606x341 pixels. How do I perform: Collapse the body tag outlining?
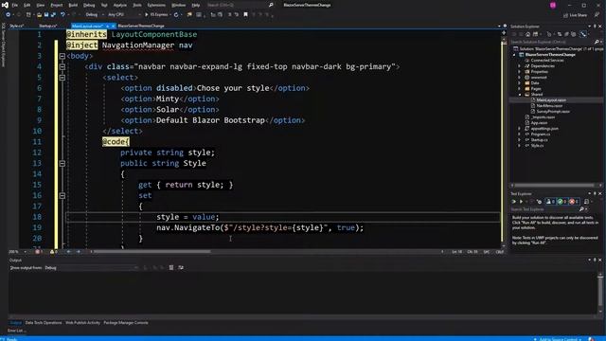62,56
